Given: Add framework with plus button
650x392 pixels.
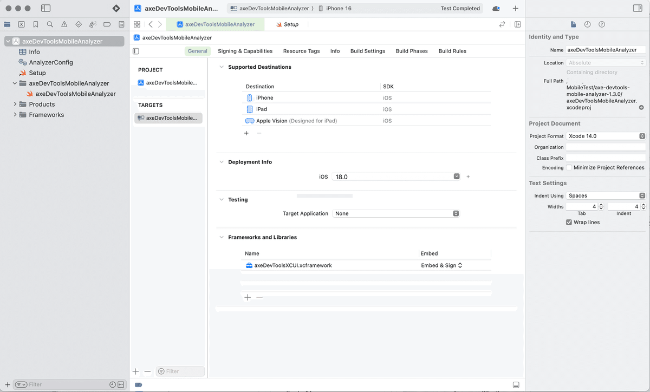Looking at the screenshot, I should coord(248,297).
